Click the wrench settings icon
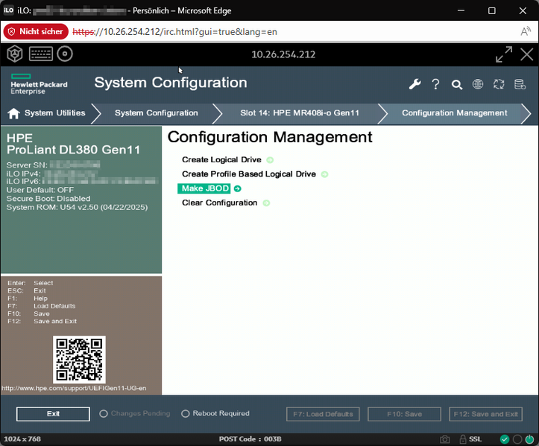This screenshot has width=539, height=446. (x=415, y=84)
